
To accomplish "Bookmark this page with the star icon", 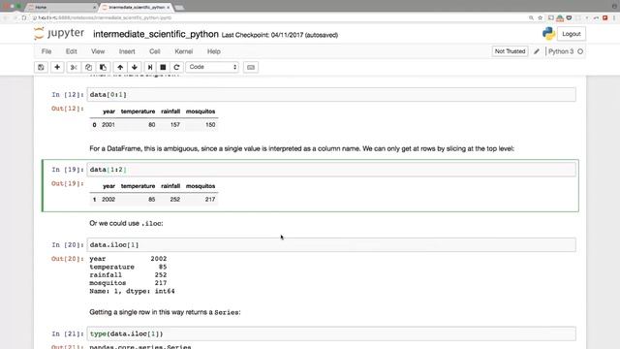I will point(541,17).
